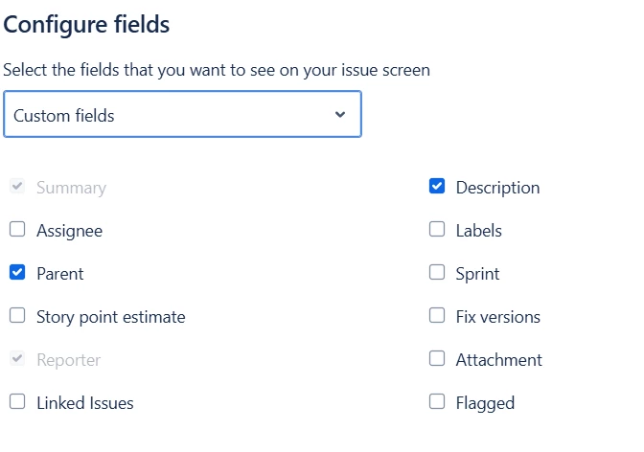Click the Linked Issues label text

click(x=84, y=403)
